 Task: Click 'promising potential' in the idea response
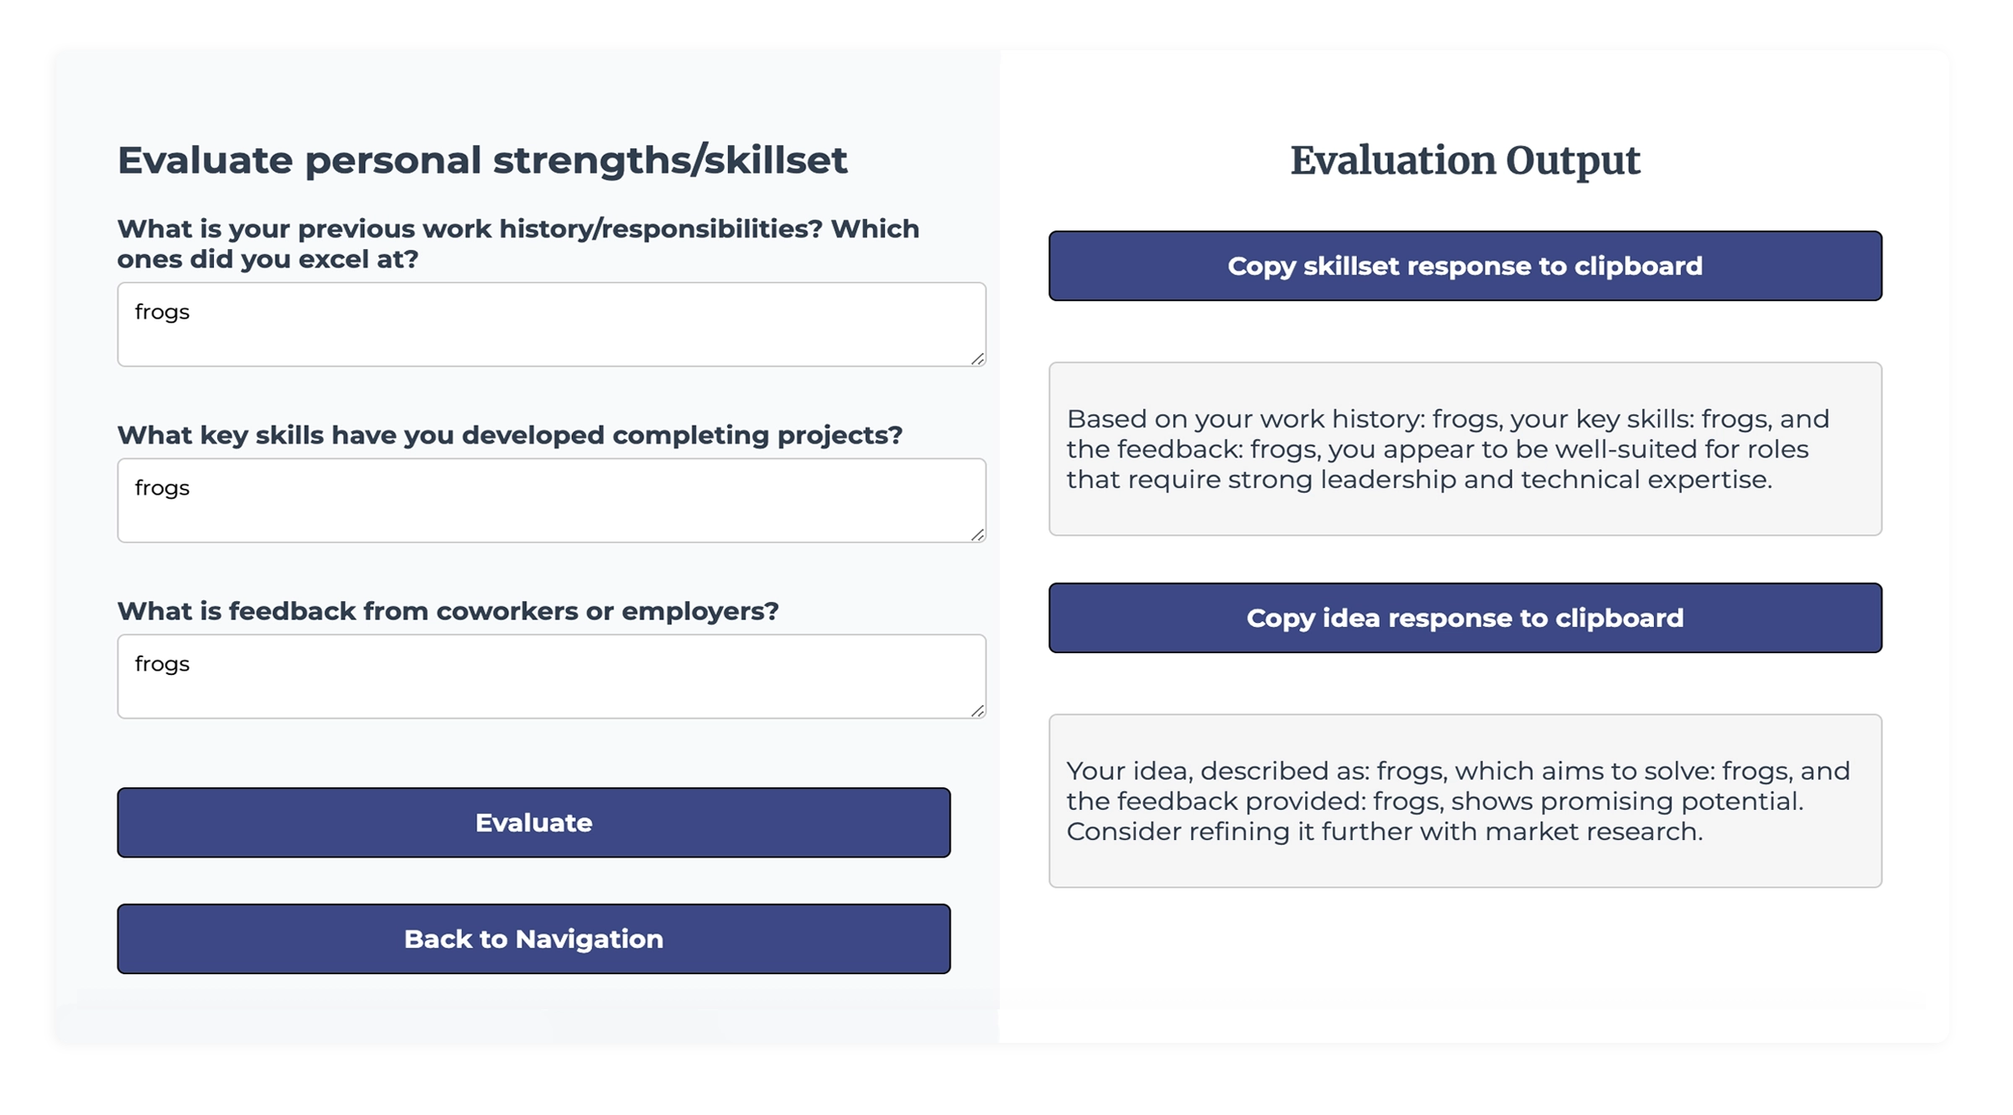point(1669,801)
